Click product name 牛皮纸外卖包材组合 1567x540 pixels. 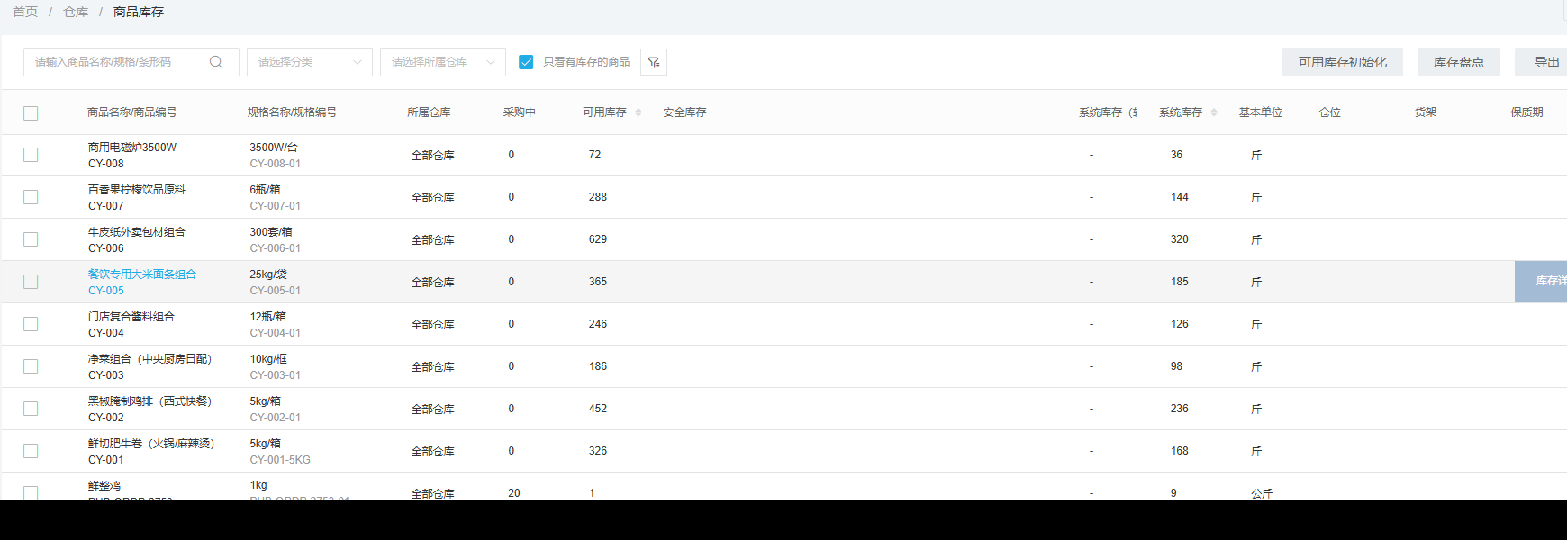click(x=137, y=232)
